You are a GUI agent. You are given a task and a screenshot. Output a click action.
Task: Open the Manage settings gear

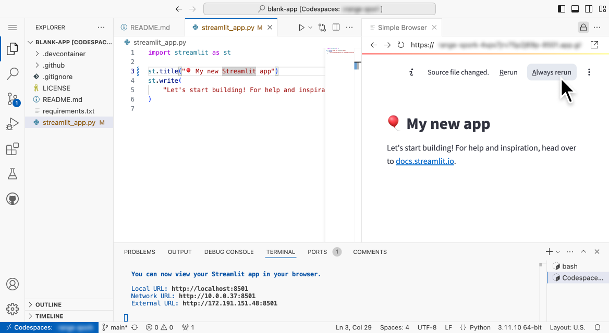click(13, 309)
